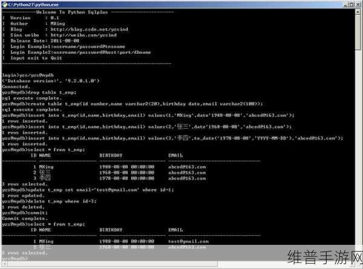
Task: Click the final yzs@mydb> prompt at bottom
Action: pos(15,258)
